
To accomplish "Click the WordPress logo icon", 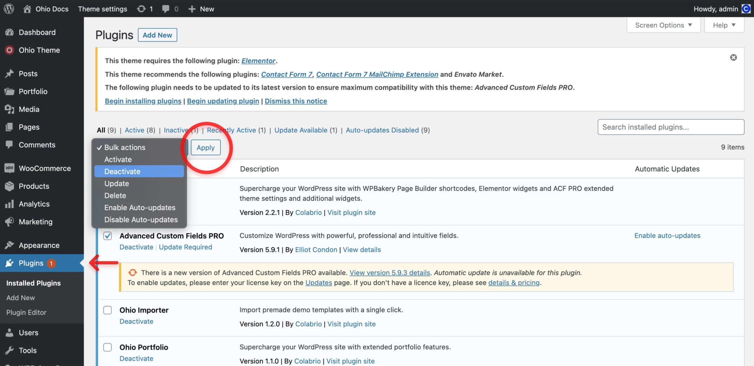I will 9,9.
